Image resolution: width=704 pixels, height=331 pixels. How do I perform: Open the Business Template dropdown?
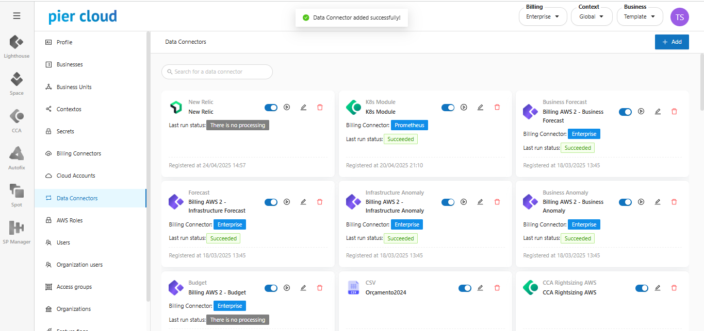pos(640,16)
